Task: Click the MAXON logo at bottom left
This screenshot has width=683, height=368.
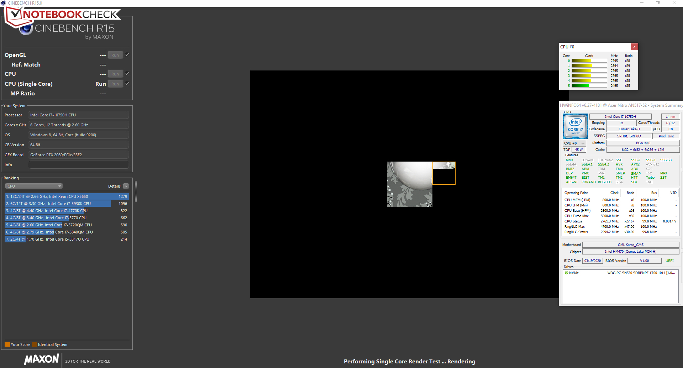Action: (41, 359)
